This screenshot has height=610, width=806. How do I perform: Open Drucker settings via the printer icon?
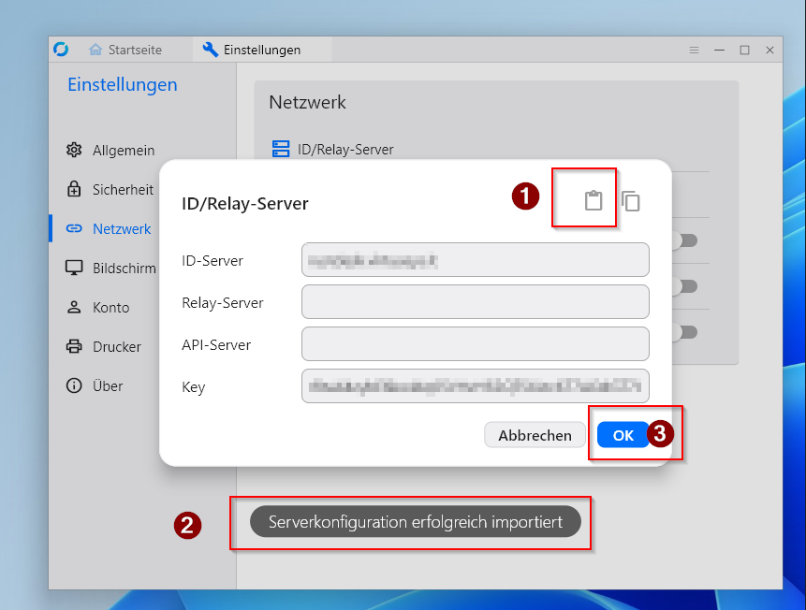click(73, 346)
